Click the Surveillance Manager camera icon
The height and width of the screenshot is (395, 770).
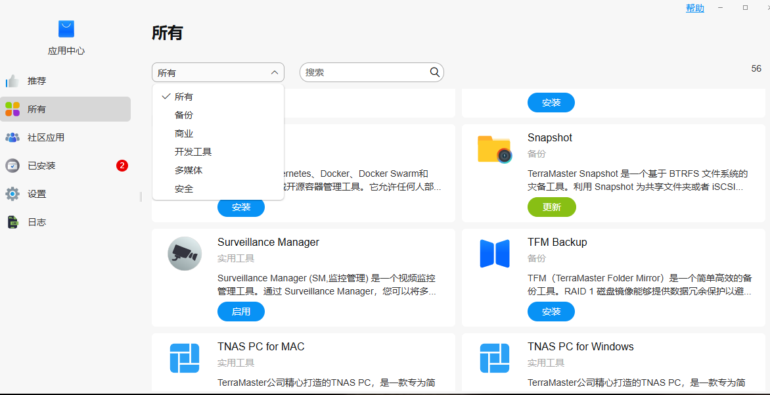185,254
